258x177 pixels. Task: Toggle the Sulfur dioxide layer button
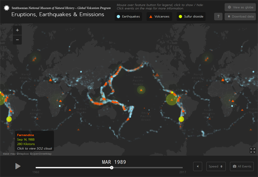pos(191,16)
